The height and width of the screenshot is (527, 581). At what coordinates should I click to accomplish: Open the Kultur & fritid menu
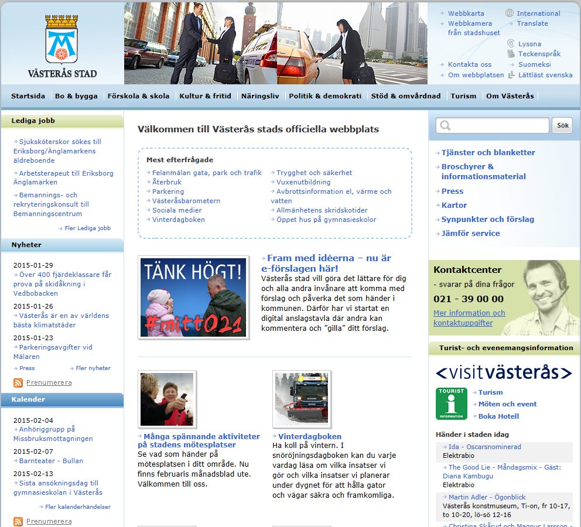[205, 96]
